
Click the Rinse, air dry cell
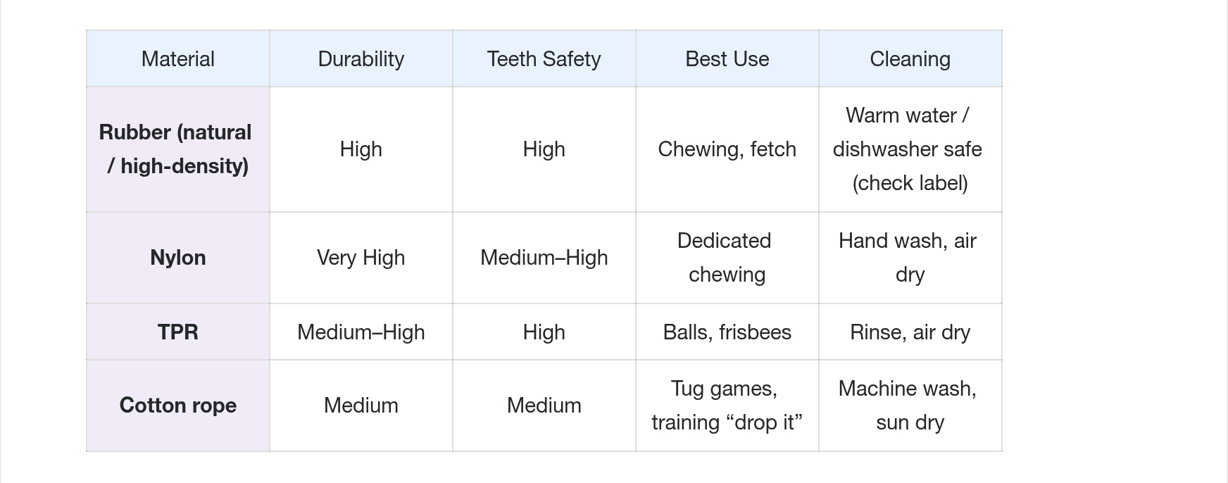pos(910,332)
